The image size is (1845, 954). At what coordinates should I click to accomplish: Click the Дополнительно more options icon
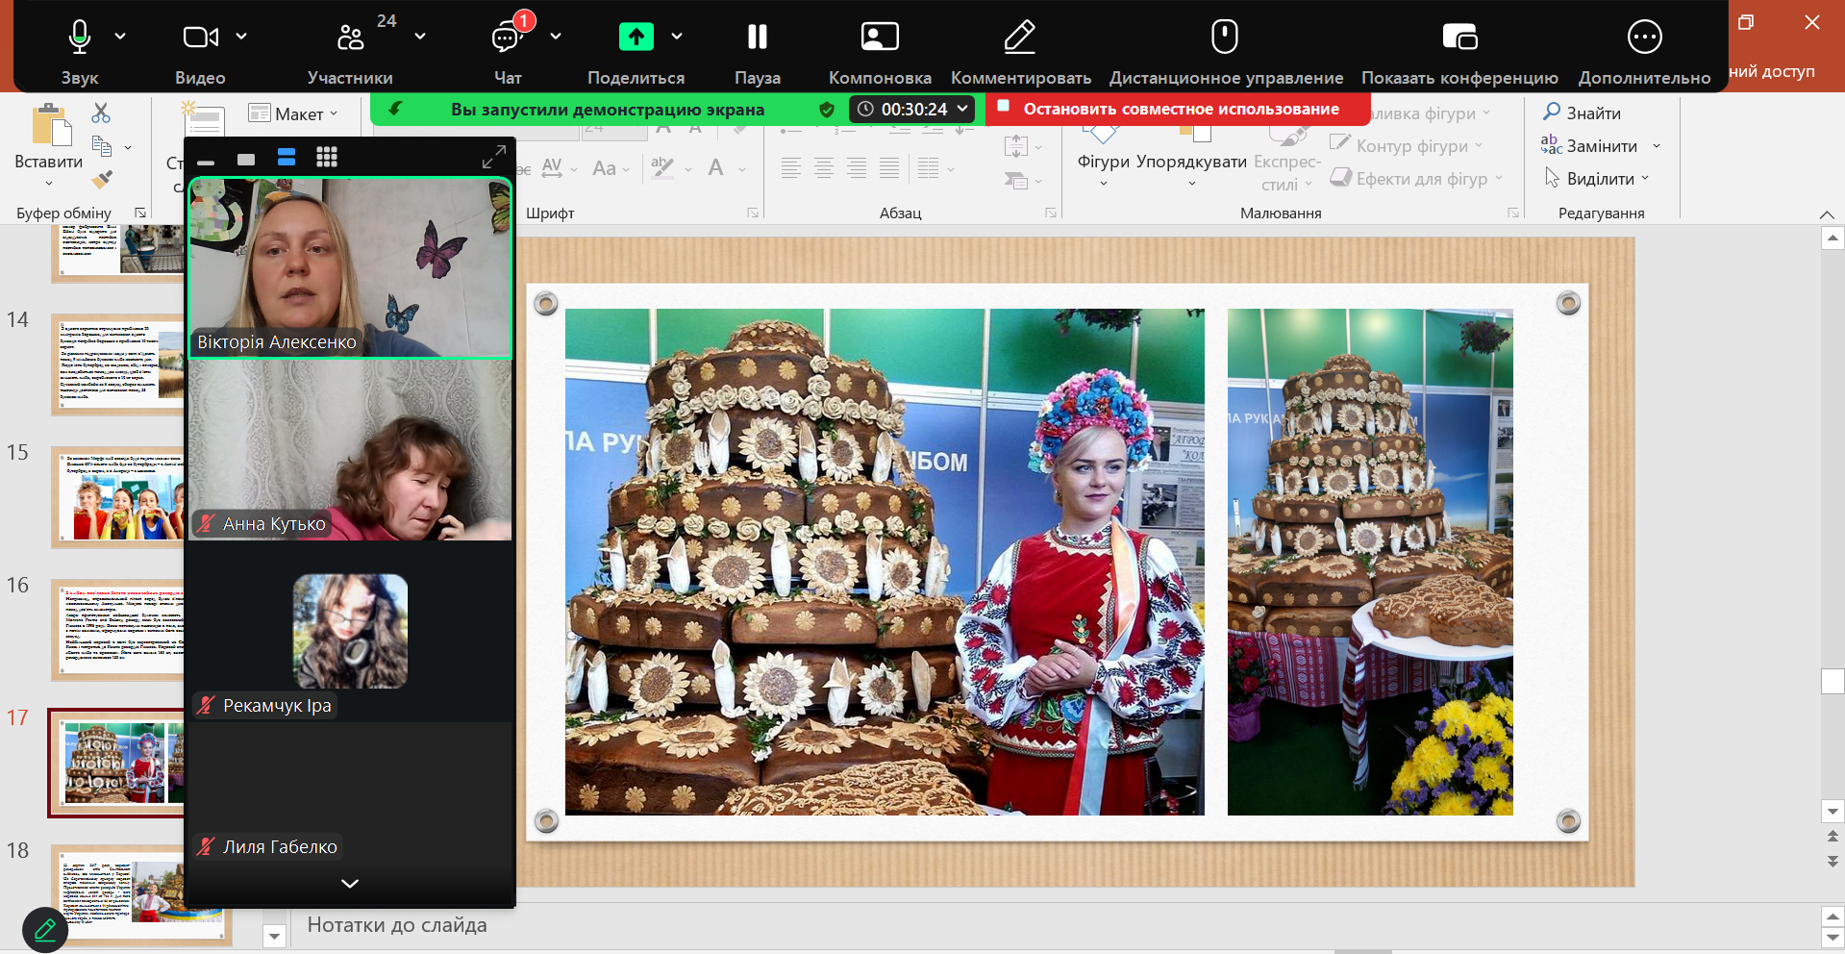coord(1644,38)
